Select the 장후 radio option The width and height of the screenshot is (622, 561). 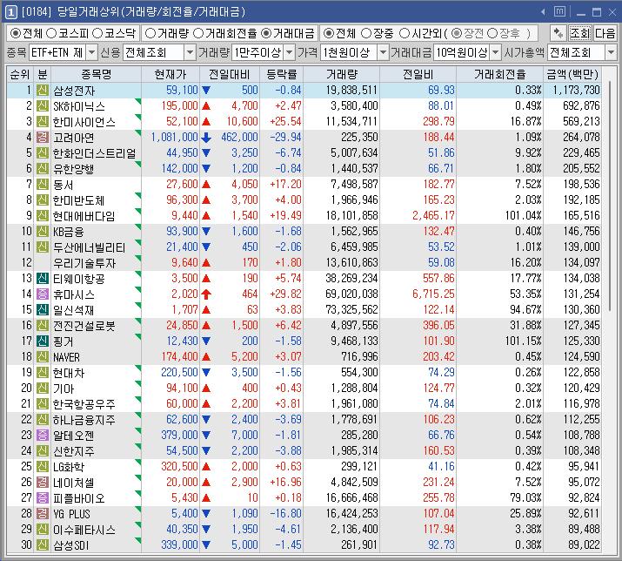tap(492, 33)
